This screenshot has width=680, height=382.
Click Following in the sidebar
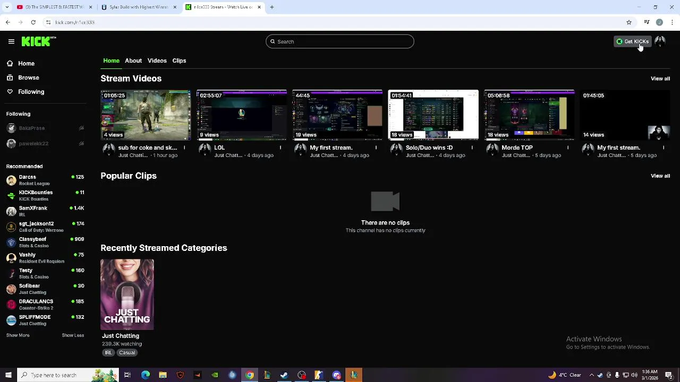click(31, 92)
